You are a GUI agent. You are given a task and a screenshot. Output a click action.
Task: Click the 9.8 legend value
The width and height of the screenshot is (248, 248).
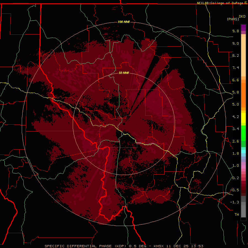coord(236,31)
